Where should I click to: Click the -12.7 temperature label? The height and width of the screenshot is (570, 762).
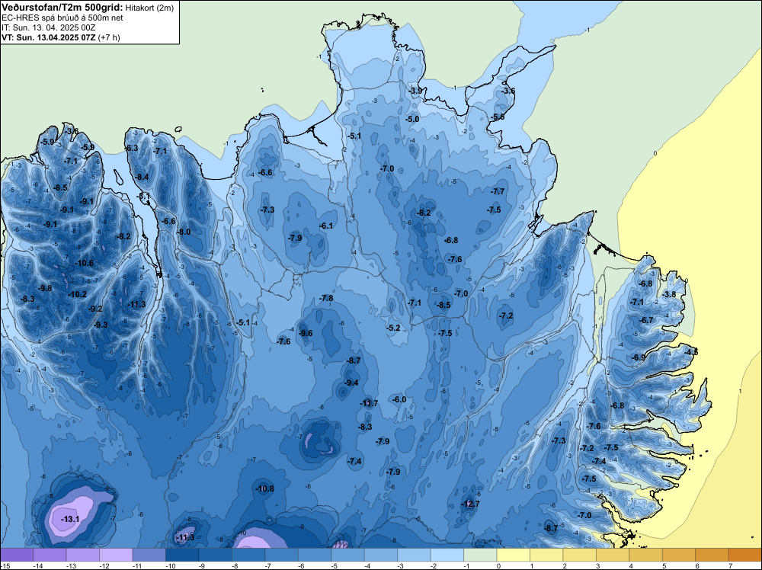[470, 504]
